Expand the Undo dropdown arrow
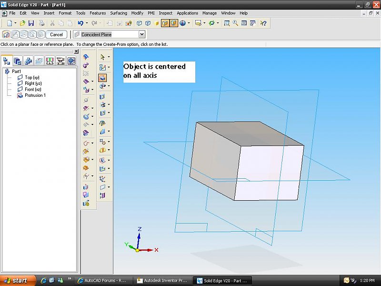The image size is (381, 286). point(87,23)
